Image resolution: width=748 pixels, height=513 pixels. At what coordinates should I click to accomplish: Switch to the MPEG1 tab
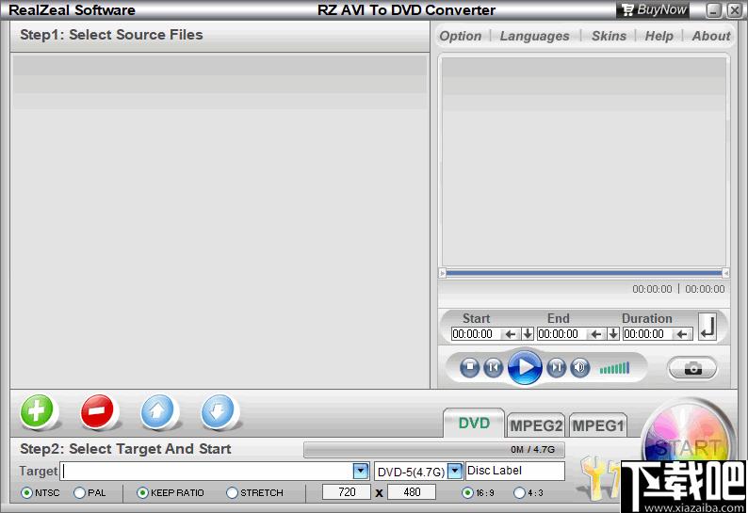[x=597, y=425]
